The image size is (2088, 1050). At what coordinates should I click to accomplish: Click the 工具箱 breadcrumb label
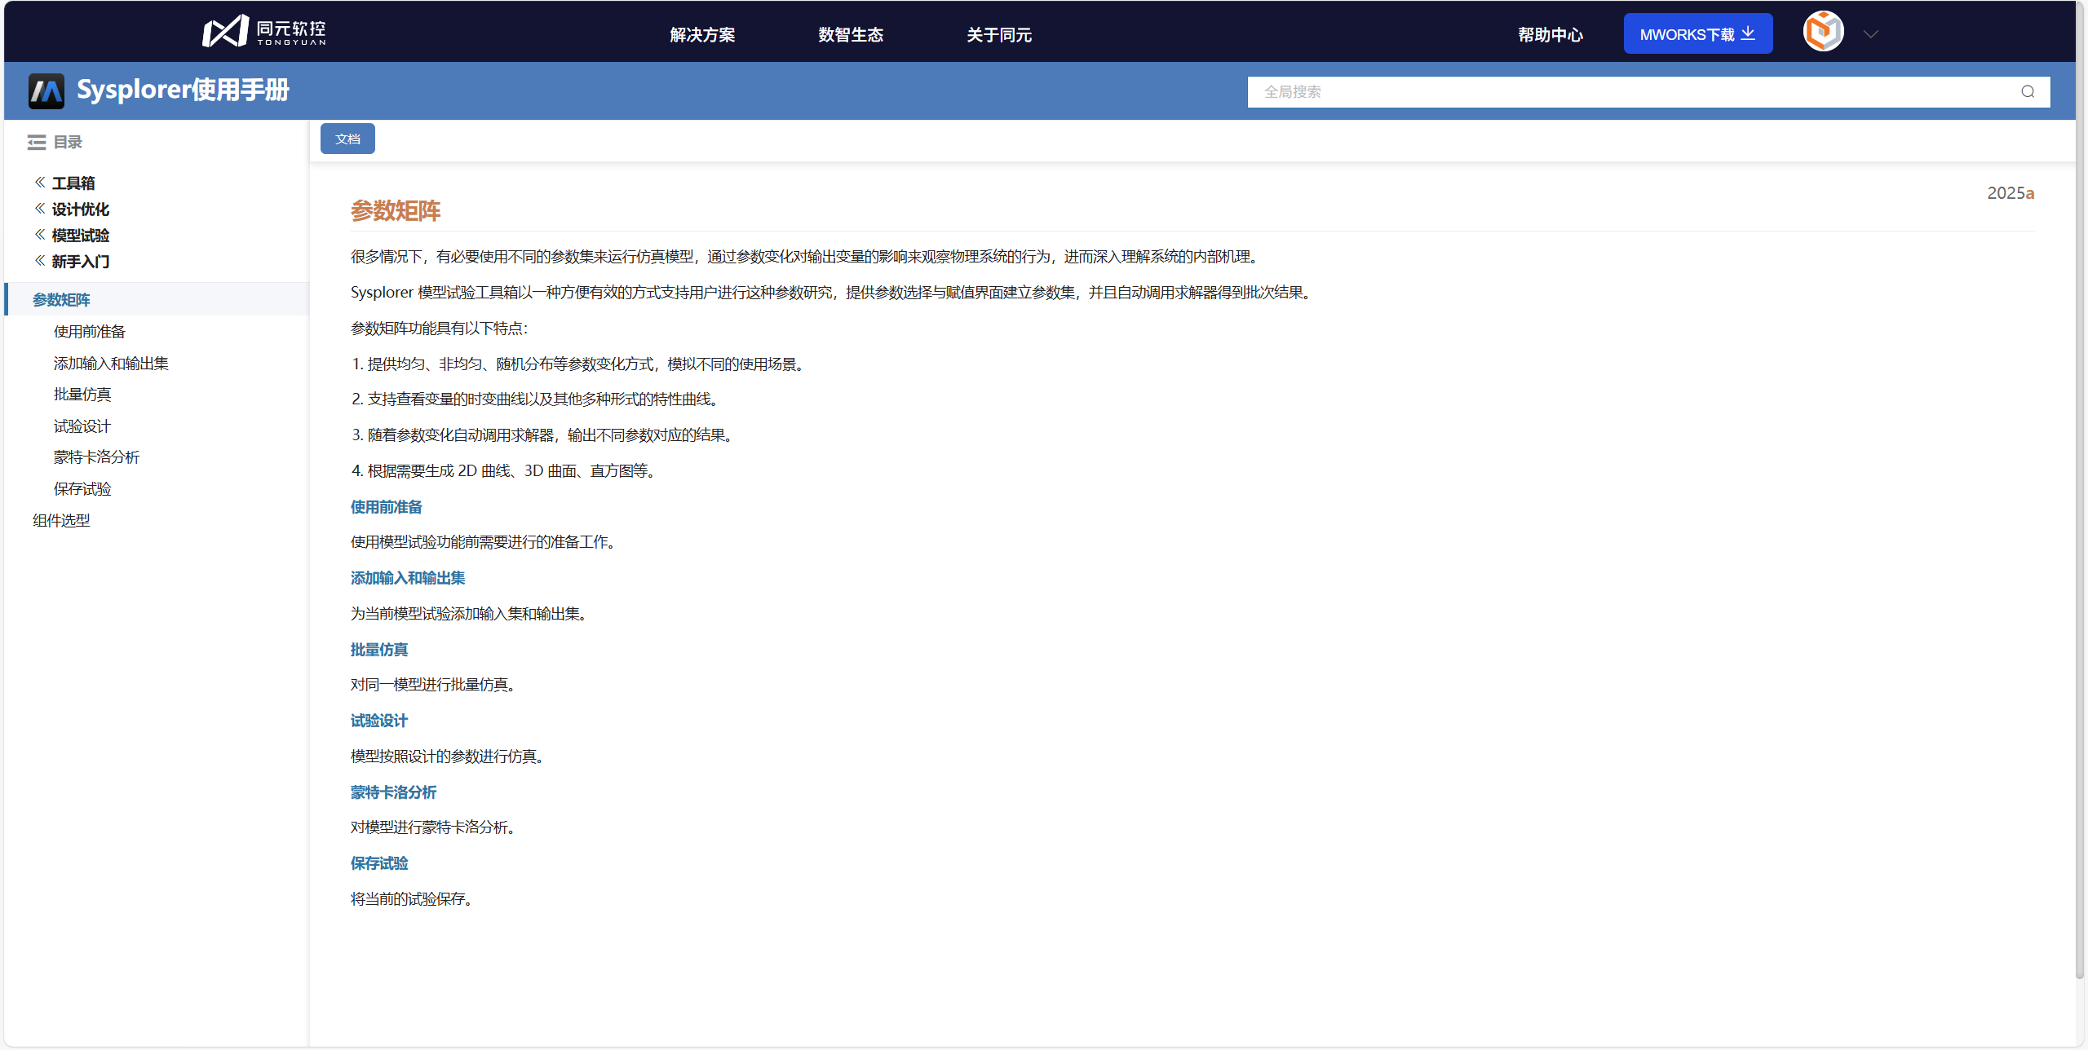coord(73,183)
